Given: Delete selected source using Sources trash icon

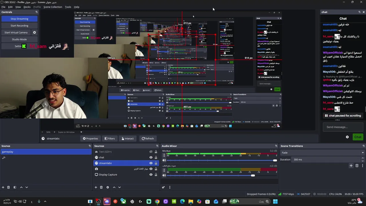Looking at the screenshot, I should point(101,187).
